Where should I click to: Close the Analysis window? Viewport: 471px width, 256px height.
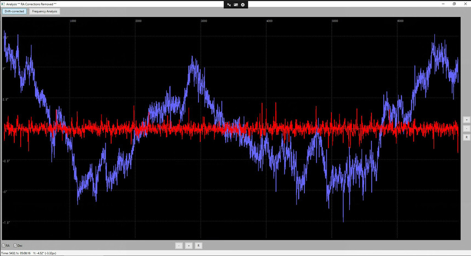pos(465,4)
